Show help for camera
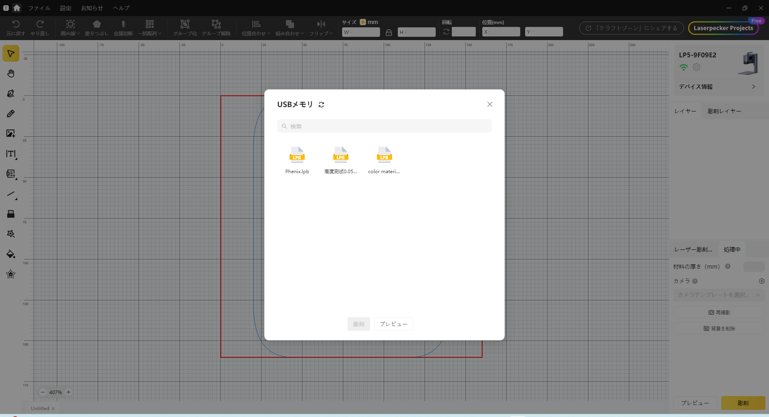This screenshot has height=417, width=769. click(695, 281)
